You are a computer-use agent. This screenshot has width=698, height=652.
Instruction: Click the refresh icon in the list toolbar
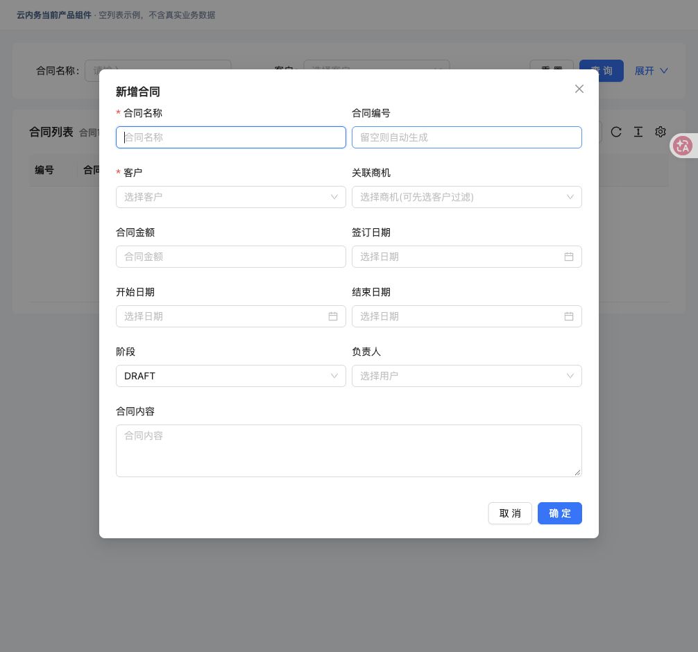(x=616, y=132)
